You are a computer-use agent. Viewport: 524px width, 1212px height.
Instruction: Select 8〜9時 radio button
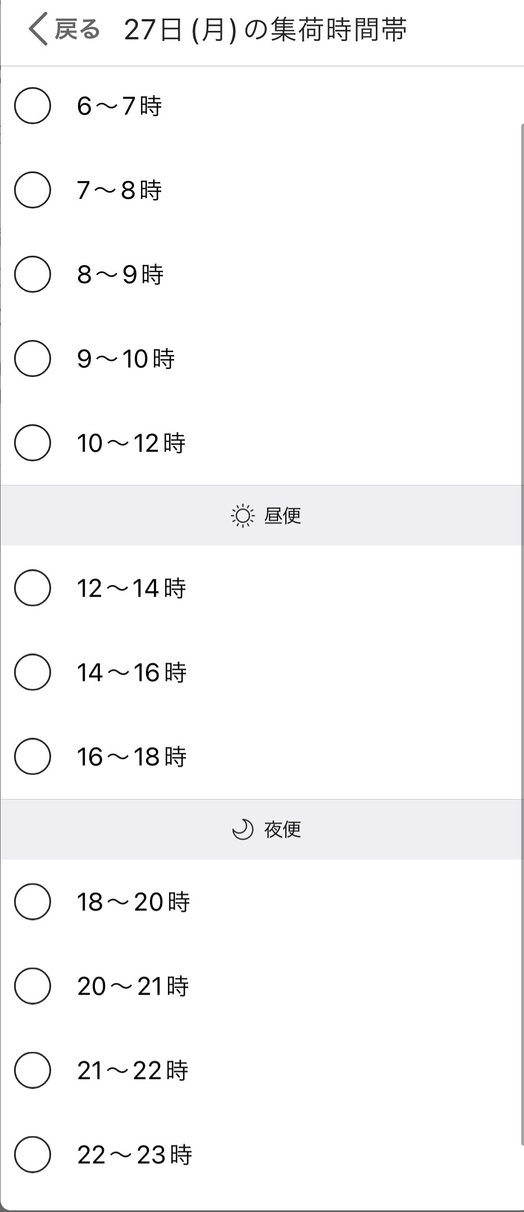pyautogui.click(x=33, y=274)
